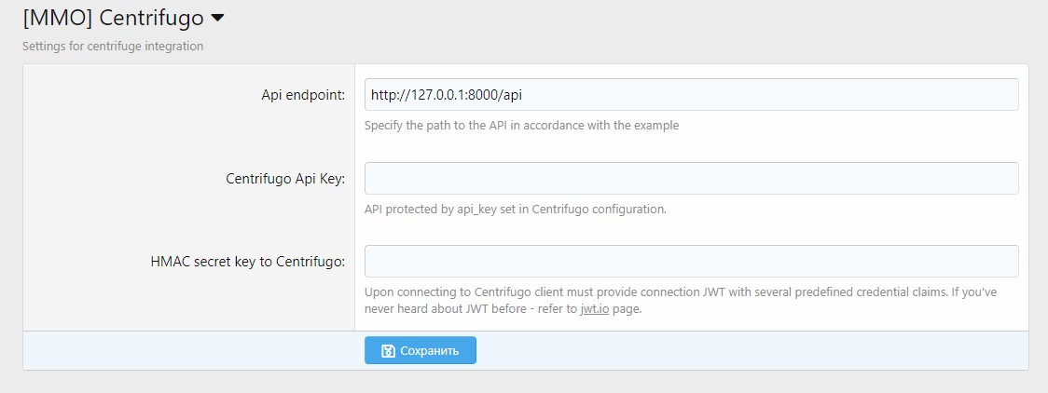The height and width of the screenshot is (393, 1048).
Task: Select the HMAC secret key input box
Action: coord(690,261)
